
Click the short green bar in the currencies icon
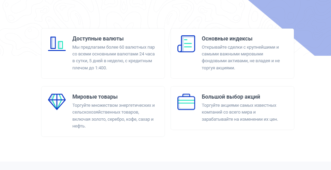coord(61,45)
